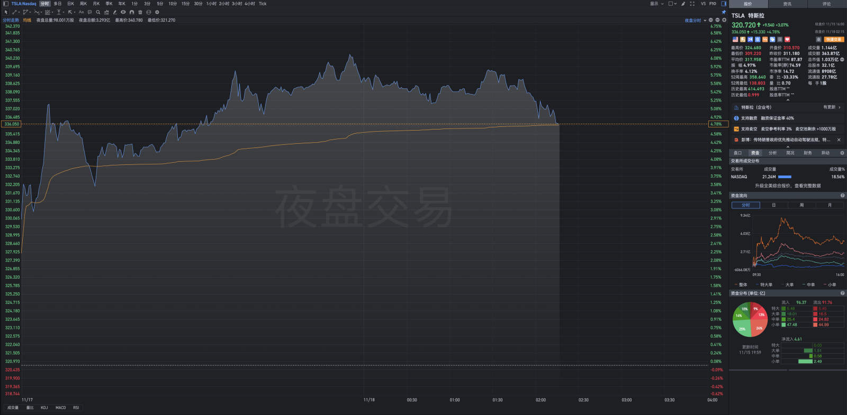Zoom out chart with minus icon
847x415 pixels.
717,20
